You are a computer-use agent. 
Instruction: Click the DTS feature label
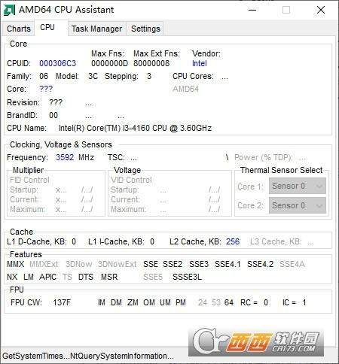coord(86,277)
